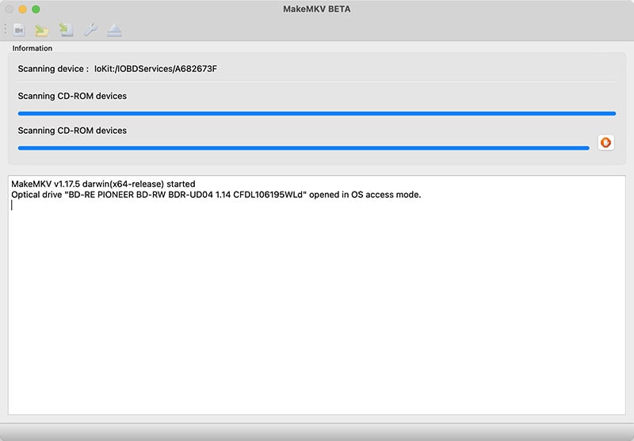Click the upper Scanning CD-ROM devices label
The width and height of the screenshot is (634, 441).
72,96
